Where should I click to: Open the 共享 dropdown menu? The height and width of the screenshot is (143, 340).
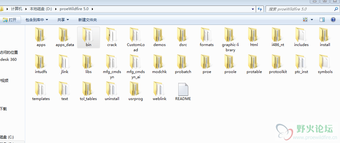coord(63,20)
